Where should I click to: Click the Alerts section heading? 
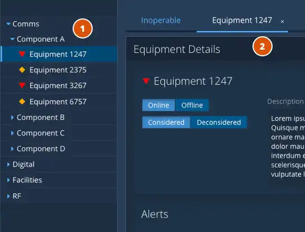155,214
